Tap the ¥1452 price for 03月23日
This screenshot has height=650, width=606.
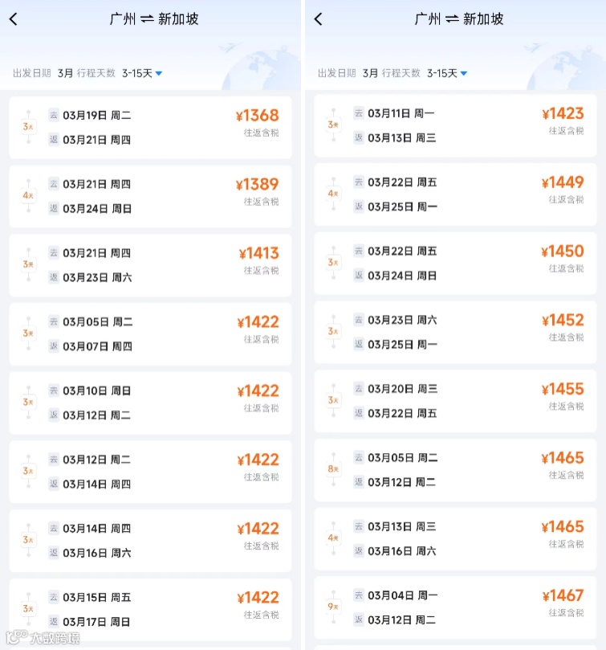tap(563, 320)
